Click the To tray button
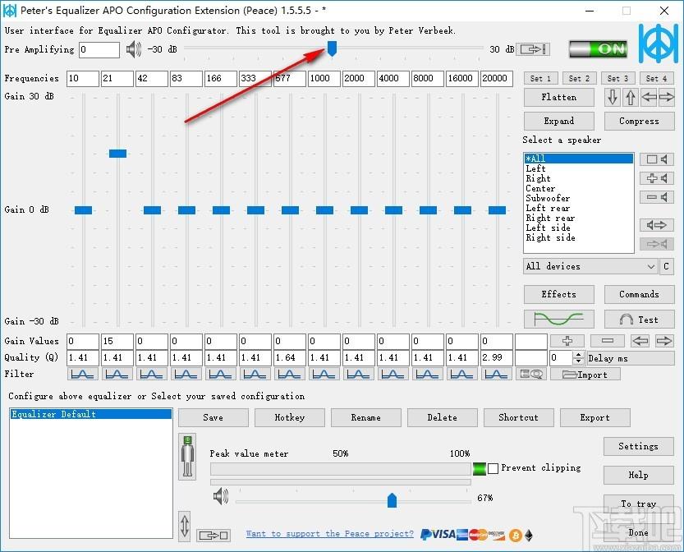 pos(639,504)
